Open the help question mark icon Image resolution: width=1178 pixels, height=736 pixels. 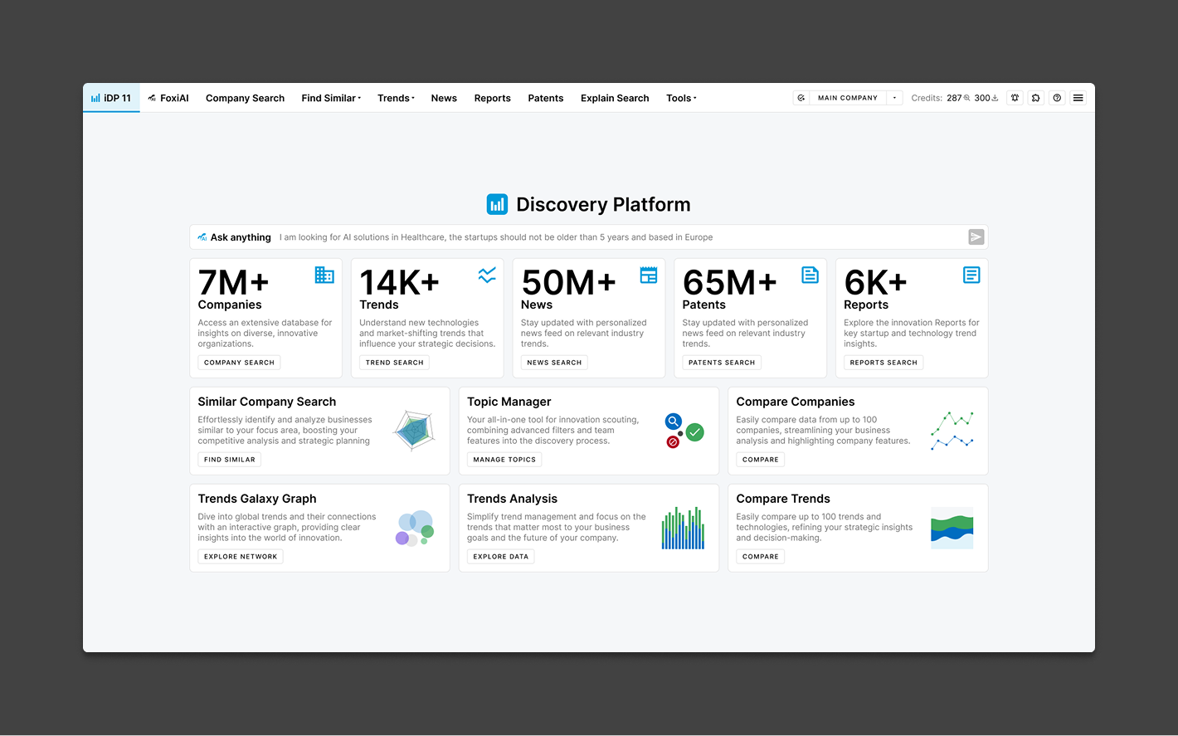(x=1057, y=97)
